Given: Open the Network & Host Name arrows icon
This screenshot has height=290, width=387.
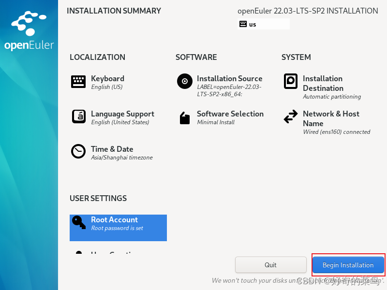Looking at the screenshot, I should click(291, 116).
